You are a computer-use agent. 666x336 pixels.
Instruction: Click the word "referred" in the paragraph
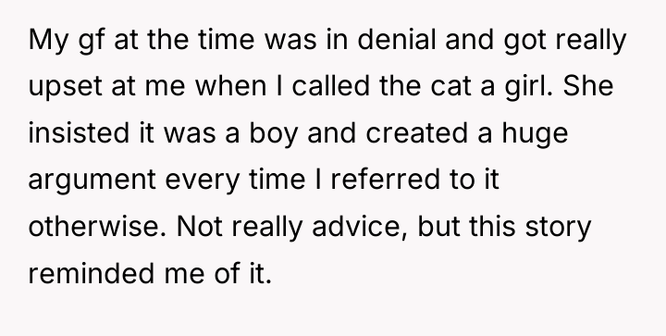[385, 180]
